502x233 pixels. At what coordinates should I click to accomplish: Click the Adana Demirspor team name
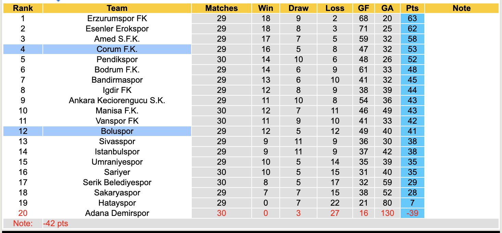pyautogui.click(x=117, y=213)
